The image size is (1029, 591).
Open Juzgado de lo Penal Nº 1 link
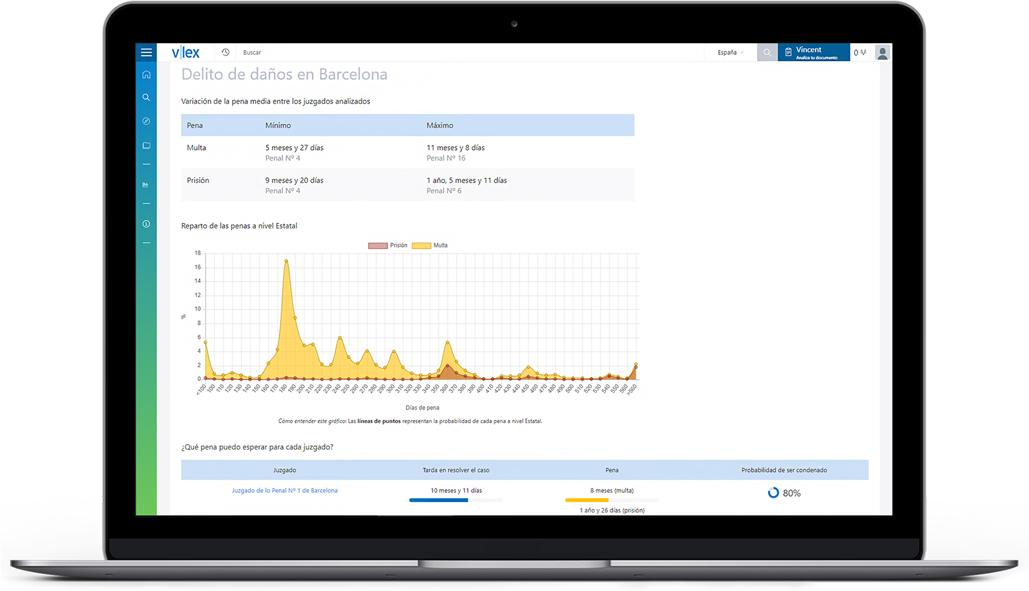(285, 491)
